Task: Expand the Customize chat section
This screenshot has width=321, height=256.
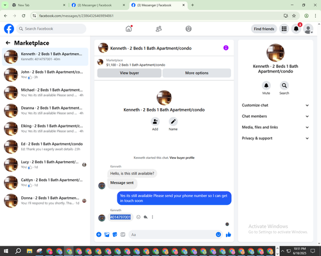Action: pyautogui.click(x=275, y=105)
